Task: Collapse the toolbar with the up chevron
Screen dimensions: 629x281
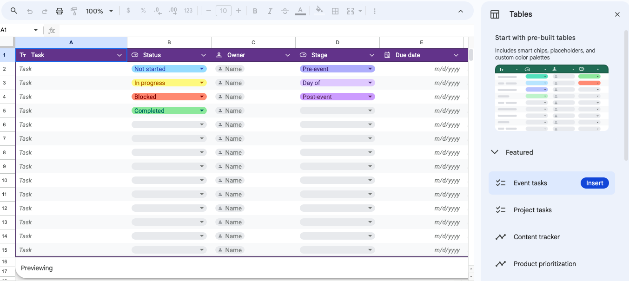Action: click(x=460, y=11)
